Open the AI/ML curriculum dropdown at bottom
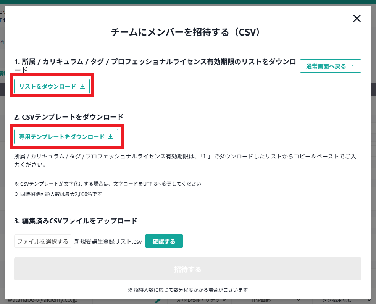376x304 pixels. coord(199,301)
